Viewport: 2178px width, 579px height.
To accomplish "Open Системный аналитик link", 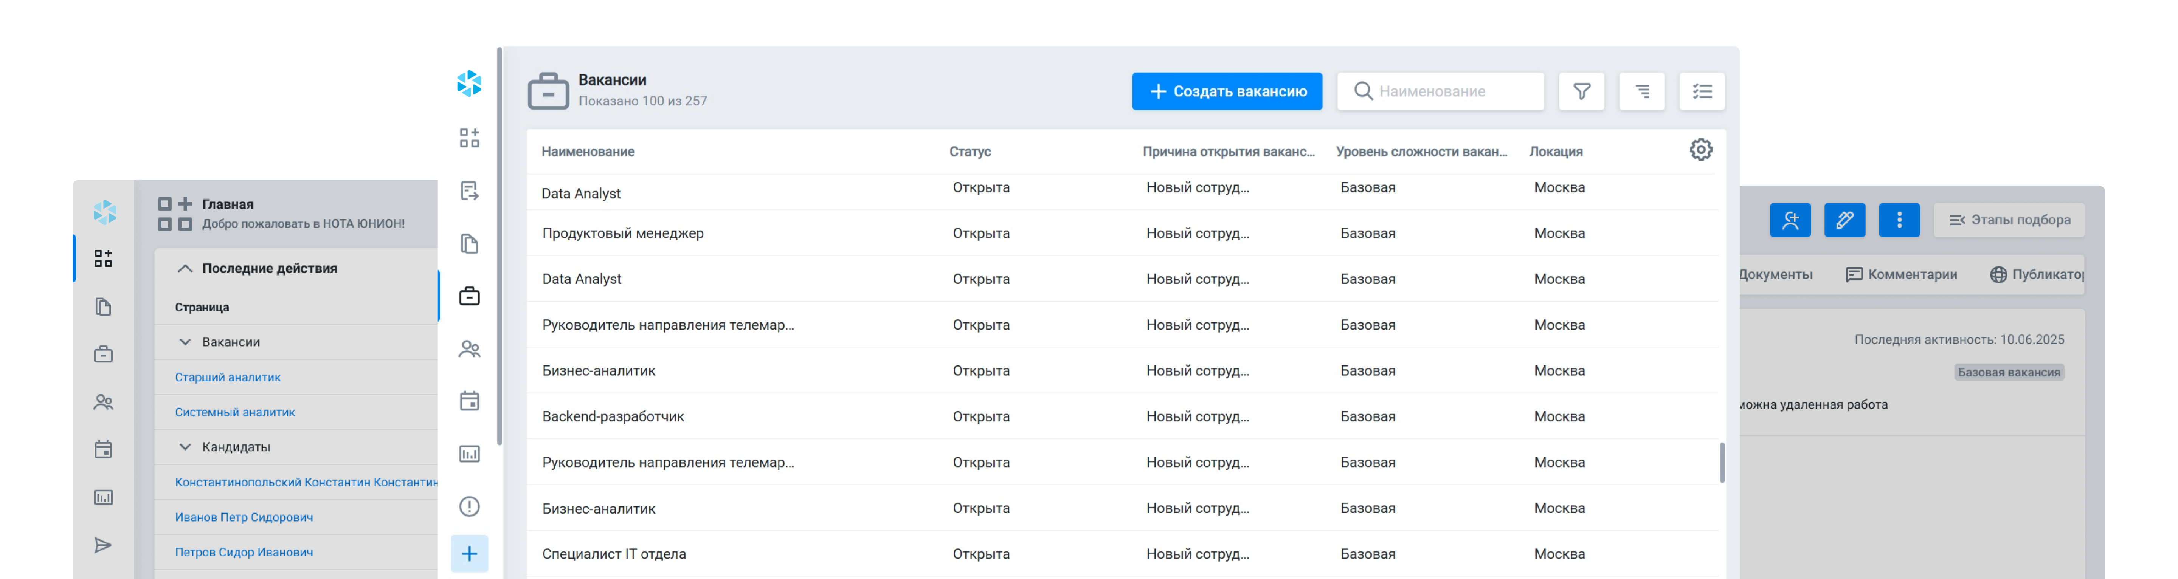I will 235,412.
